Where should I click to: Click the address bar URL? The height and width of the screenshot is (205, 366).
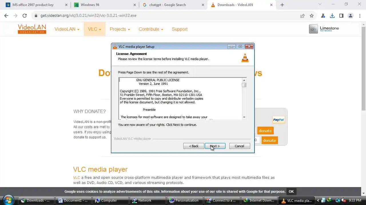[88, 16]
